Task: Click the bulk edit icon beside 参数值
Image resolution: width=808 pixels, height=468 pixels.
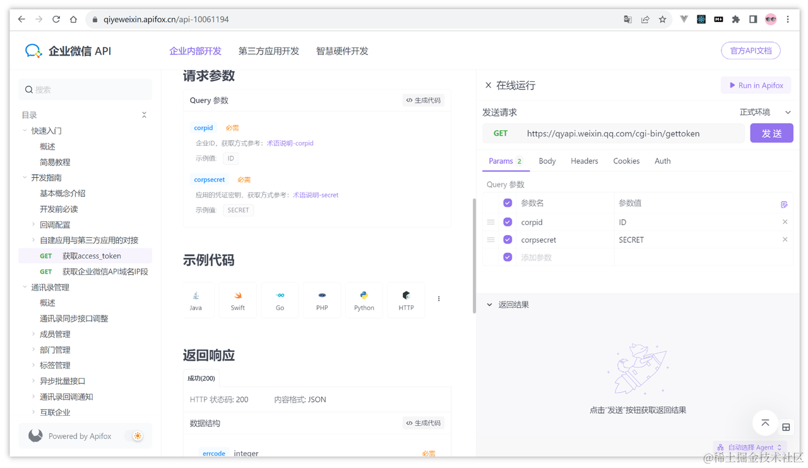Action: point(784,204)
